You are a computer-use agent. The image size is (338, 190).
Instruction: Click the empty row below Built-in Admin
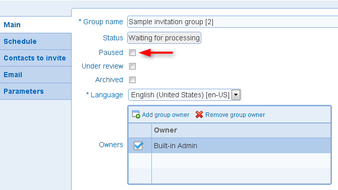tap(230, 161)
